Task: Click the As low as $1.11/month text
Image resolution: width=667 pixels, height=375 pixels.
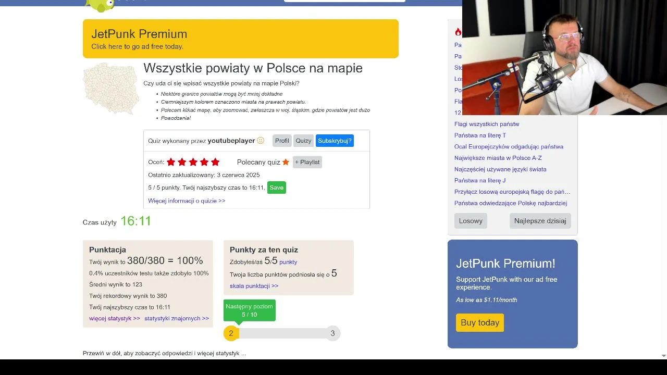Action: pyautogui.click(x=487, y=300)
